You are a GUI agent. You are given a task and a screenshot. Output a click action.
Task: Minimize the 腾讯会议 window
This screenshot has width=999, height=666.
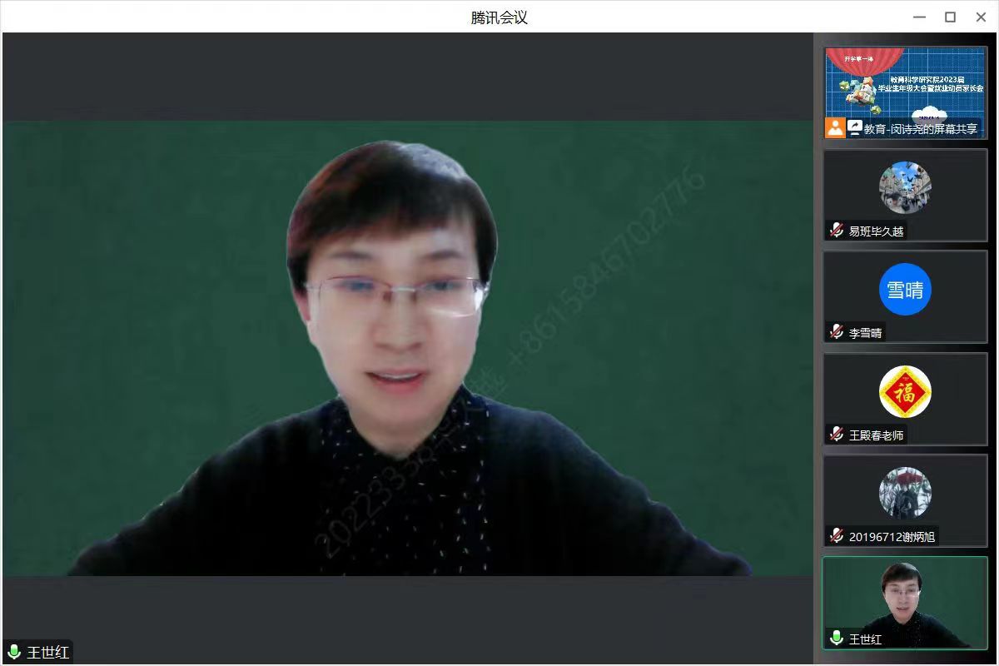919,17
